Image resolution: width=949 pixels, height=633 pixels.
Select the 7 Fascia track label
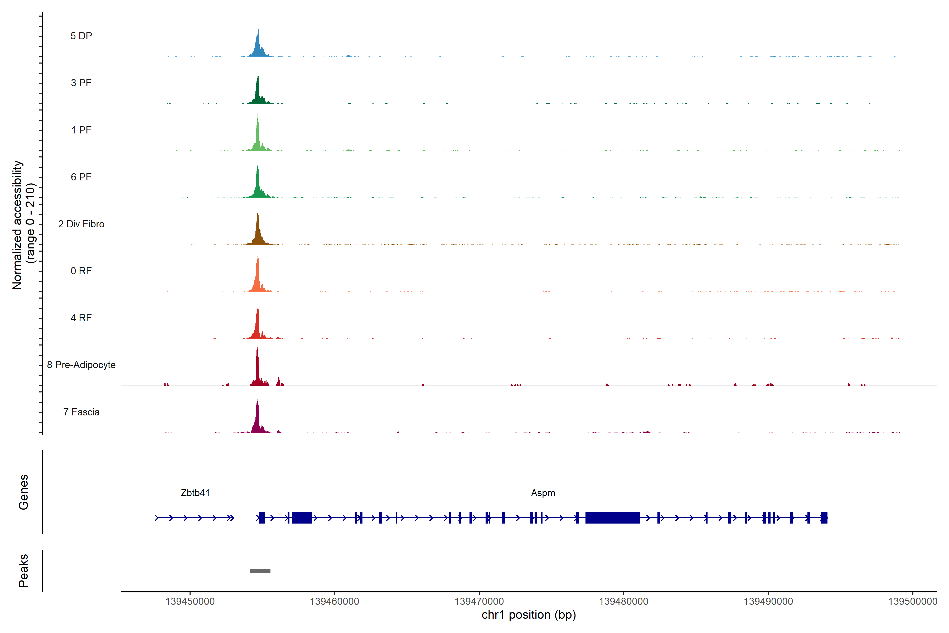(81, 412)
